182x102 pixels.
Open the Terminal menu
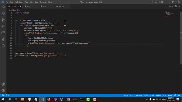[43, 2]
